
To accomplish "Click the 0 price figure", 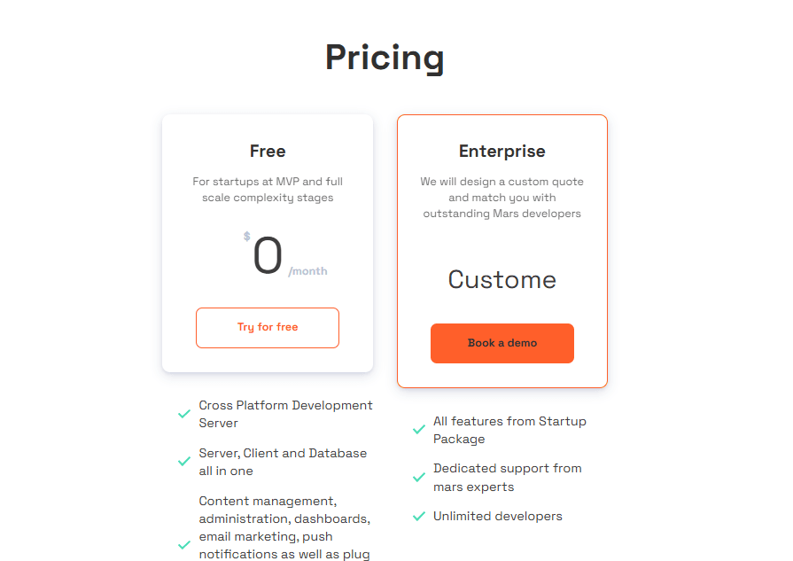I will [x=268, y=255].
